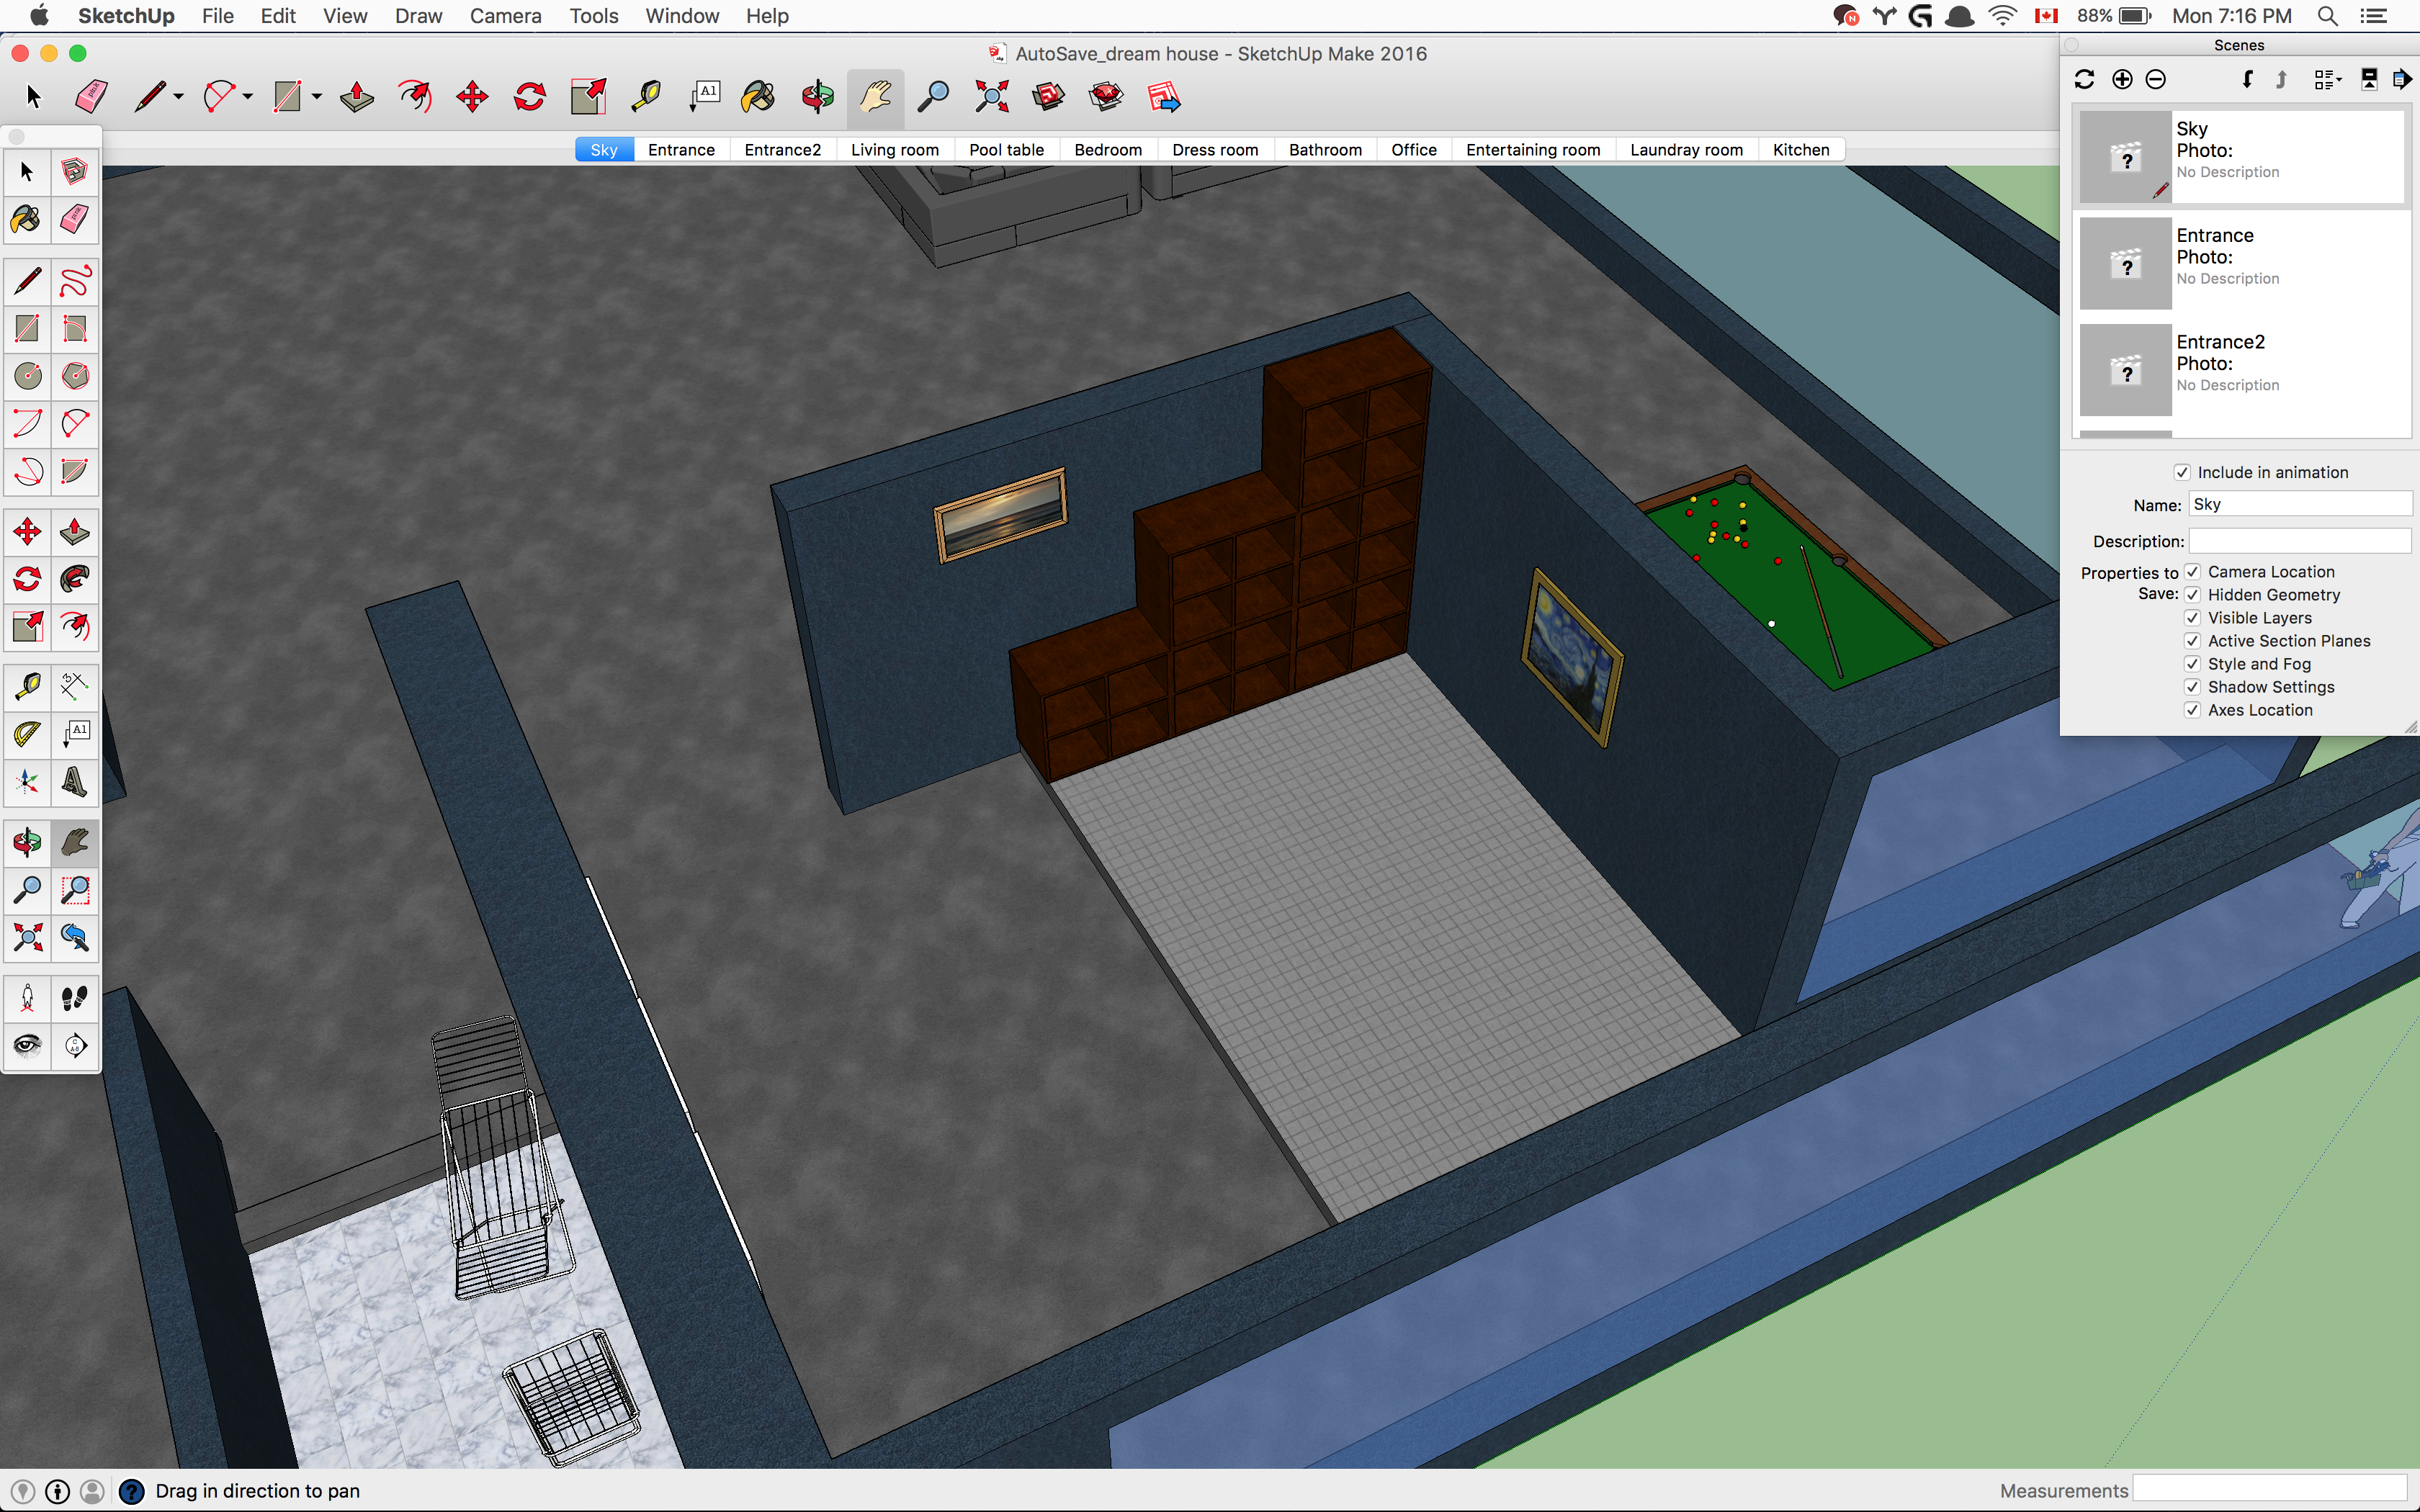
Task: Open Scenes view options dropdown
Action: coord(2327,80)
